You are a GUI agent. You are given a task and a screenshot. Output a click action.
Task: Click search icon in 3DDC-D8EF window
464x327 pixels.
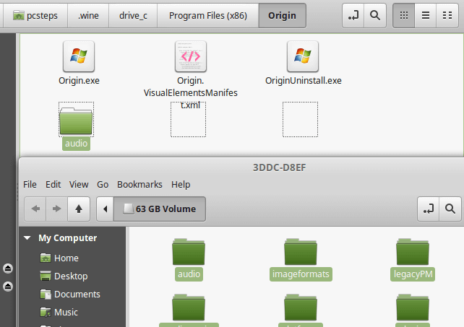[450, 209]
